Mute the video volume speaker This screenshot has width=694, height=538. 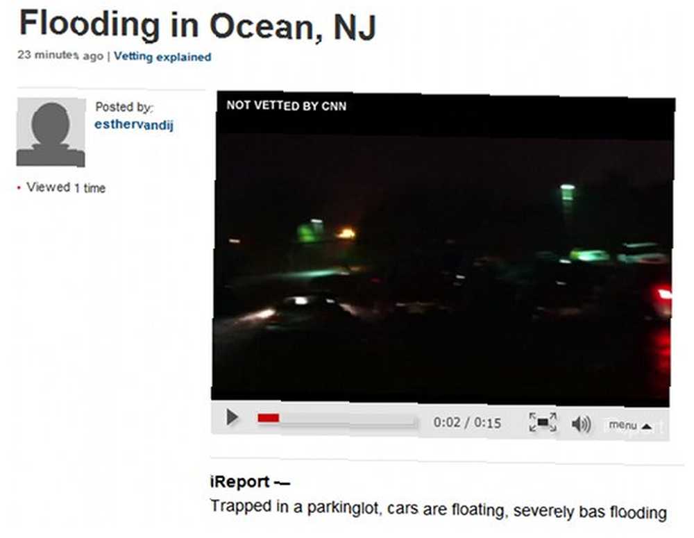click(x=581, y=425)
